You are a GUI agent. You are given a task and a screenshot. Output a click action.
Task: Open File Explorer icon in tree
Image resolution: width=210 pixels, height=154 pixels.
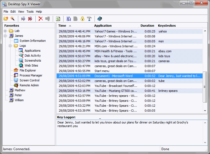16,70
